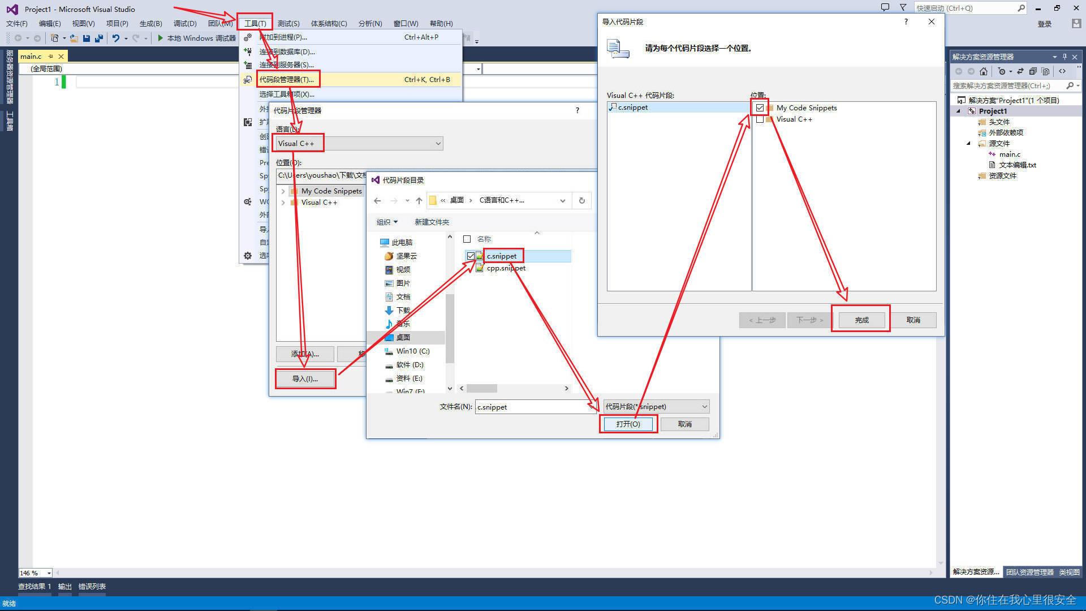This screenshot has width=1086, height=611.
Task: Collapse the 源文件 folder in Solution Explorer
Action: point(968,143)
